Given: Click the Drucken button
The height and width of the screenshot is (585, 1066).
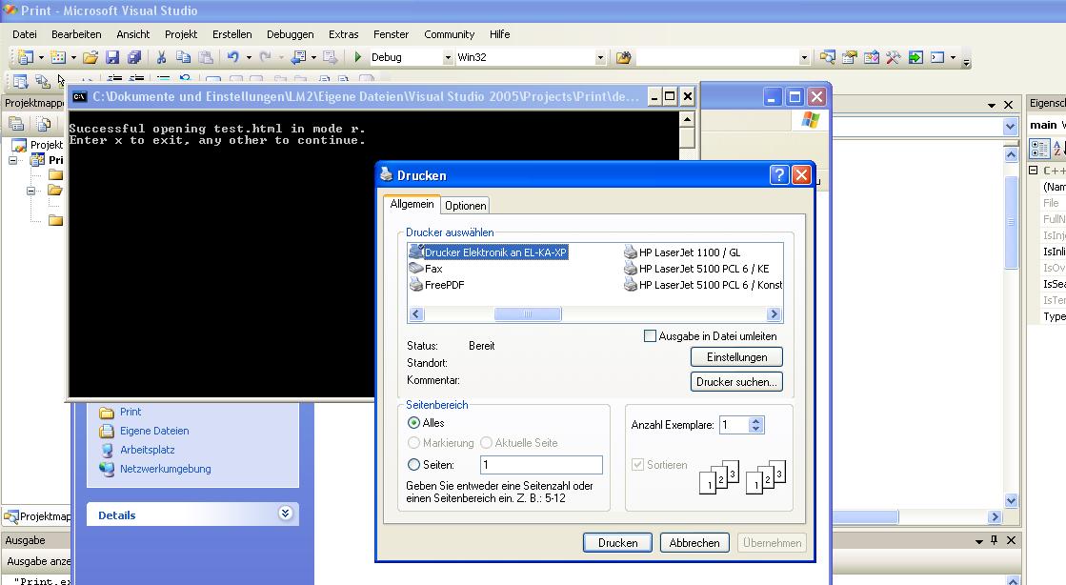Looking at the screenshot, I should (x=617, y=542).
